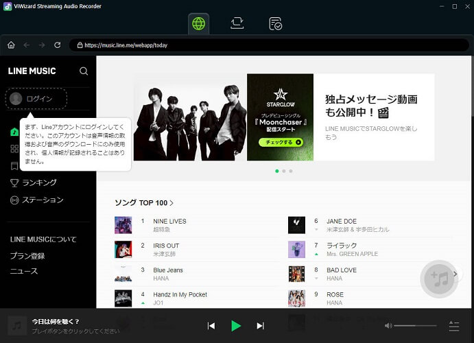Select the song title NINE LIVES

[x=169, y=221]
